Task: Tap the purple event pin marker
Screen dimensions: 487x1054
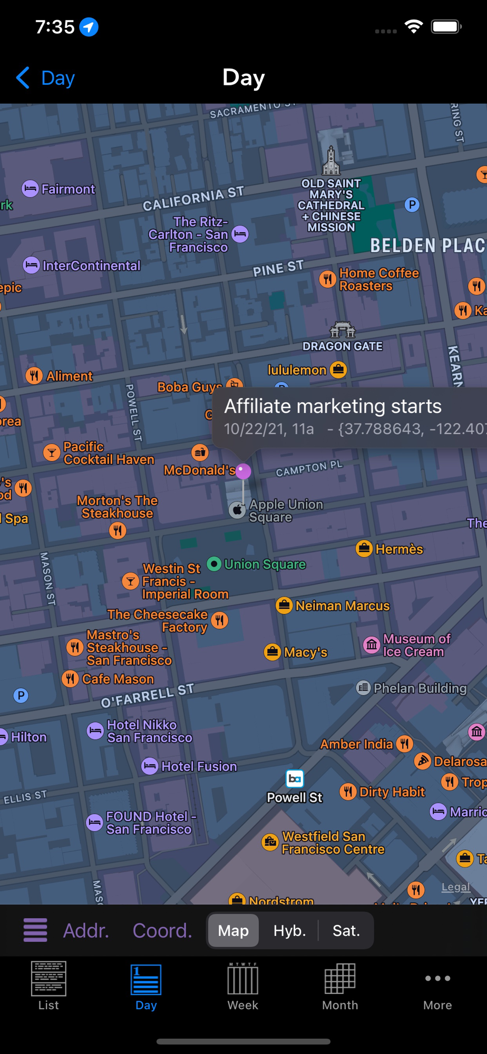Action: point(243,471)
